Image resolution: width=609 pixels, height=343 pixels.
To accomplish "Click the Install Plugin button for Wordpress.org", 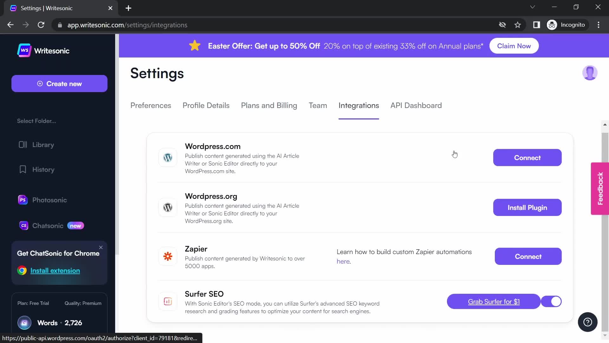I will (527, 208).
